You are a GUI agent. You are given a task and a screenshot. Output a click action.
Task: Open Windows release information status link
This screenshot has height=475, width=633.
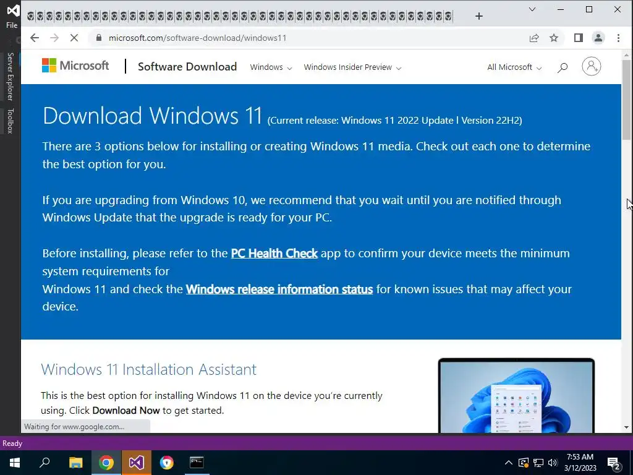(279, 289)
